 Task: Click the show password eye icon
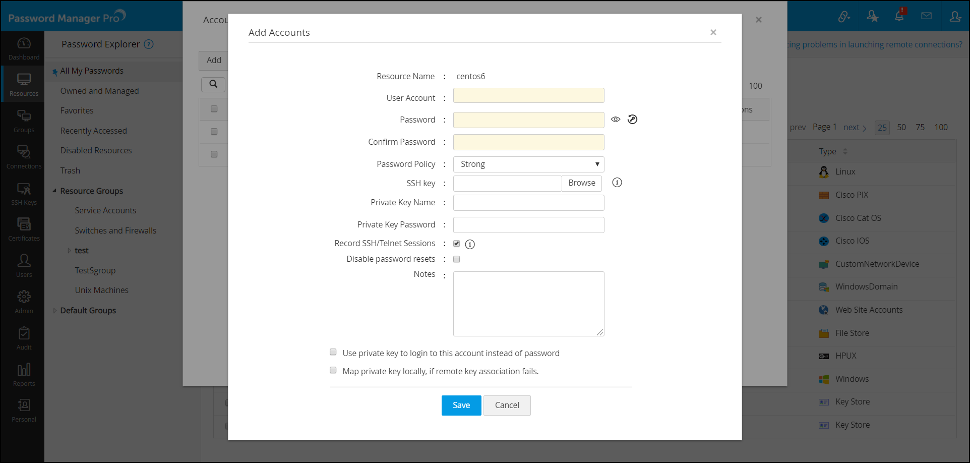(x=616, y=120)
